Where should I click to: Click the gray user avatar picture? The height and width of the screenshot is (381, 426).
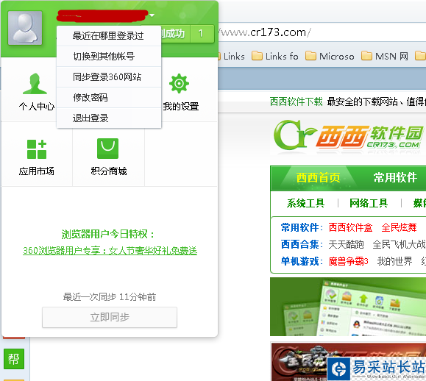click(25, 28)
